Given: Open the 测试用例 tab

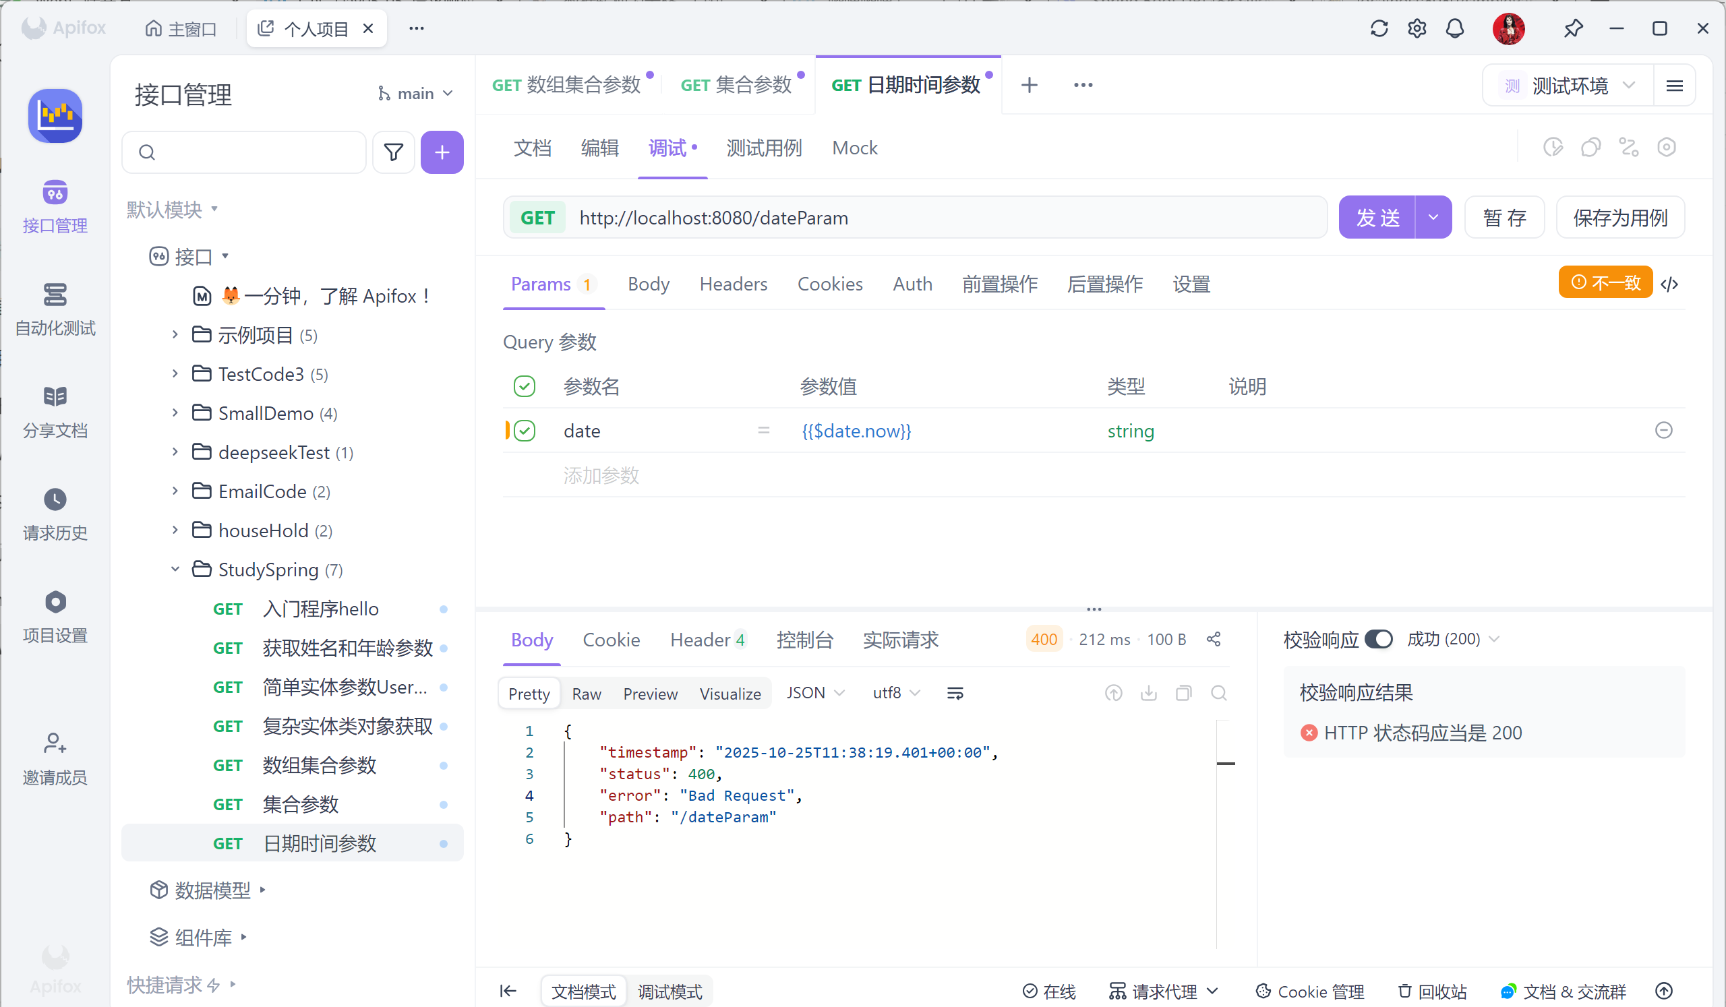Looking at the screenshot, I should point(764,148).
